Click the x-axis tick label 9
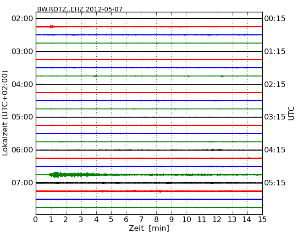298x238 pixels. coord(171,219)
